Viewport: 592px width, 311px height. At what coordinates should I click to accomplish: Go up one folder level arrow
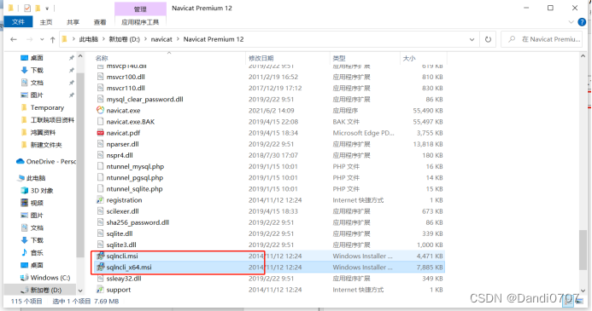point(52,39)
